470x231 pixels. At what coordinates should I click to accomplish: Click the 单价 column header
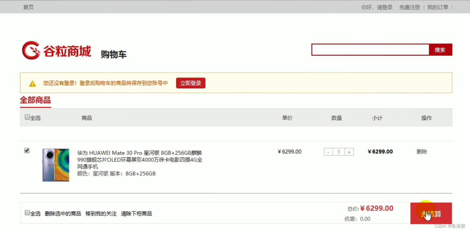click(287, 118)
